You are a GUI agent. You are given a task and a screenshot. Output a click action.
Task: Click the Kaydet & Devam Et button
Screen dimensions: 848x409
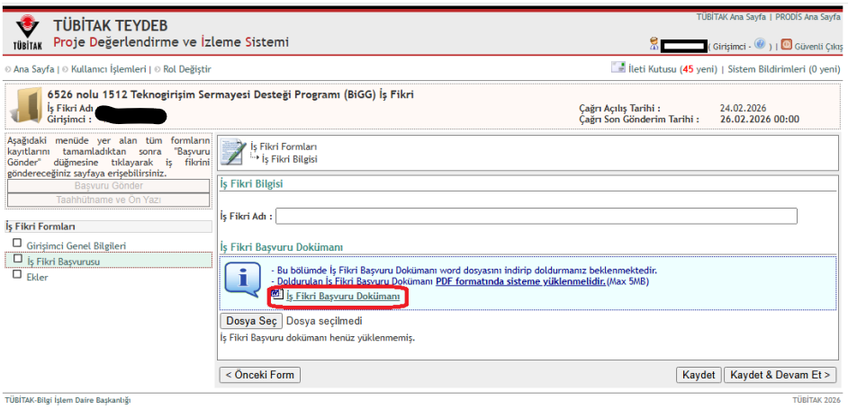click(x=780, y=375)
